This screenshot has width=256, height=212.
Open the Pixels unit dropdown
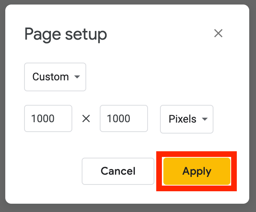coord(187,119)
